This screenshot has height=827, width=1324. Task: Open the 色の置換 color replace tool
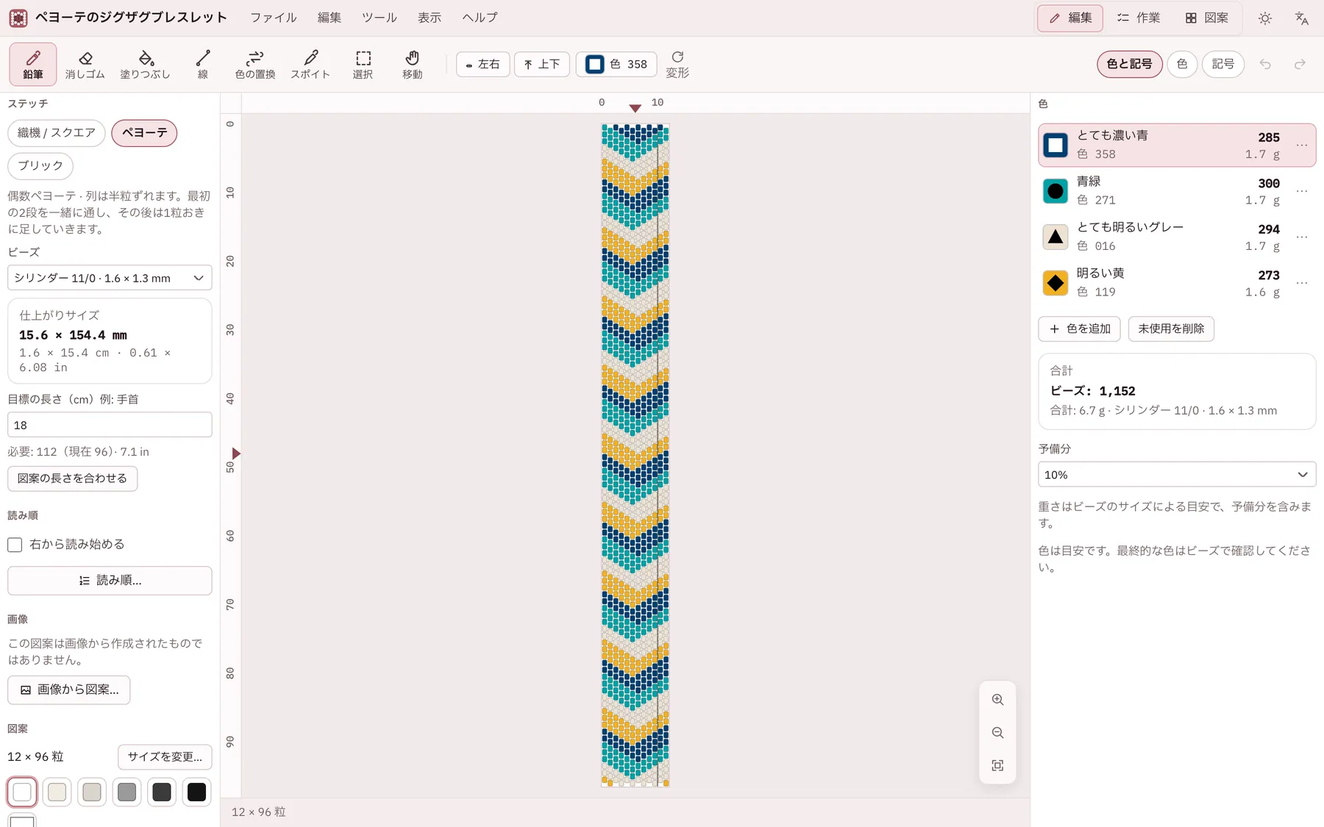[x=255, y=64]
